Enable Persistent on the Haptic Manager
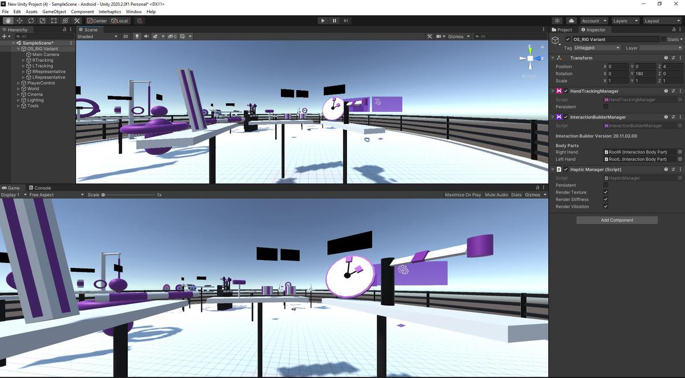Screen dimensions: 685x378 point(606,185)
